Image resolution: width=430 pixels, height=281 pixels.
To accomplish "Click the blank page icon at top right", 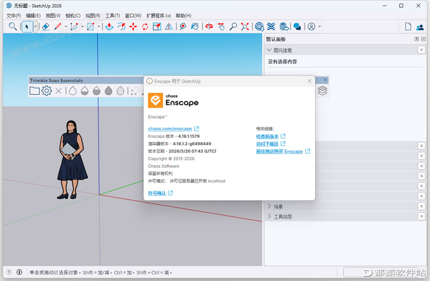I will point(408,27).
